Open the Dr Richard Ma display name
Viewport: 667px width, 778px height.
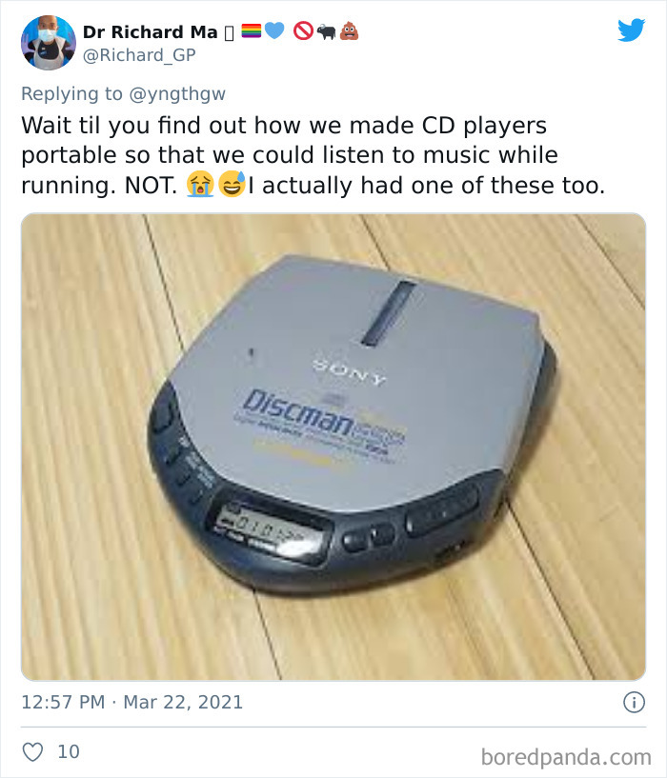[x=150, y=31]
